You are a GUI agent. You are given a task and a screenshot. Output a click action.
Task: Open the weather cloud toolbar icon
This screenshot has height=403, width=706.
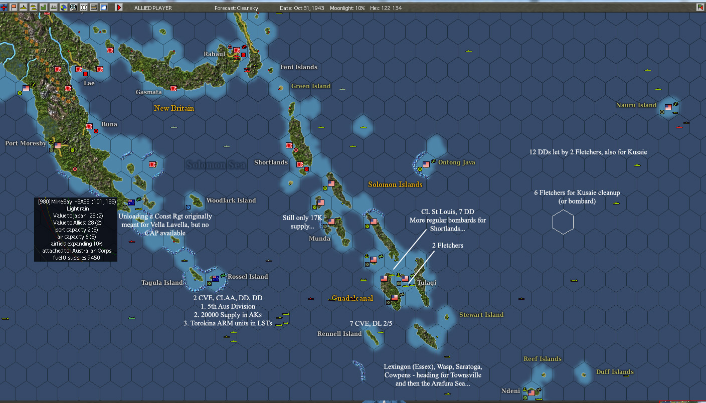tap(104, 8)
